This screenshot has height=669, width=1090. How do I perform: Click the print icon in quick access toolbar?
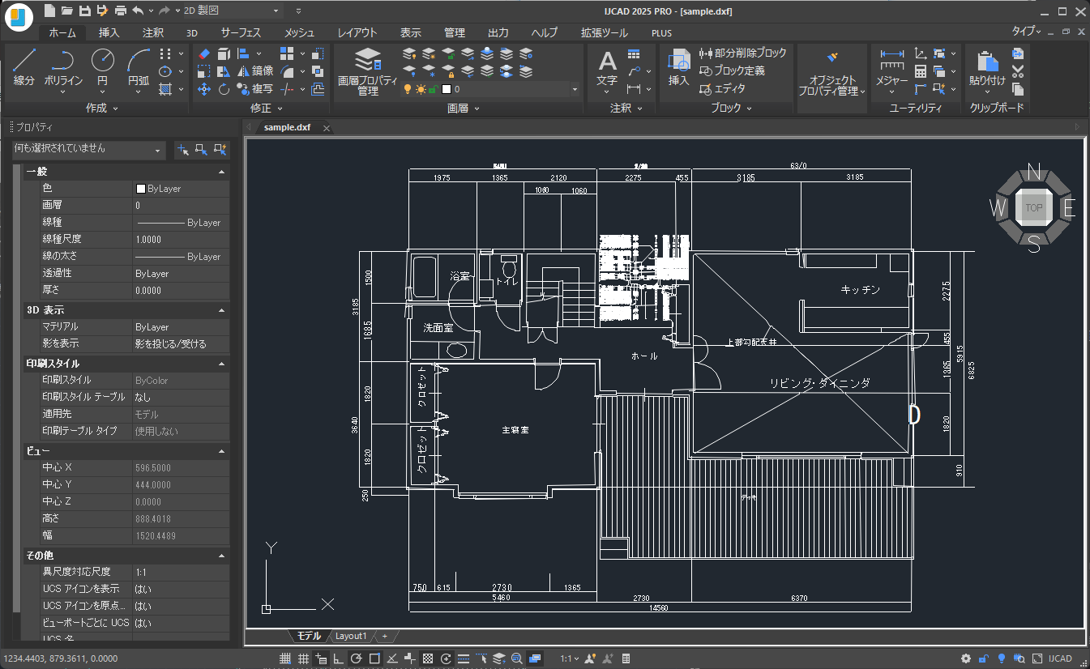click(x=120, y=11)
